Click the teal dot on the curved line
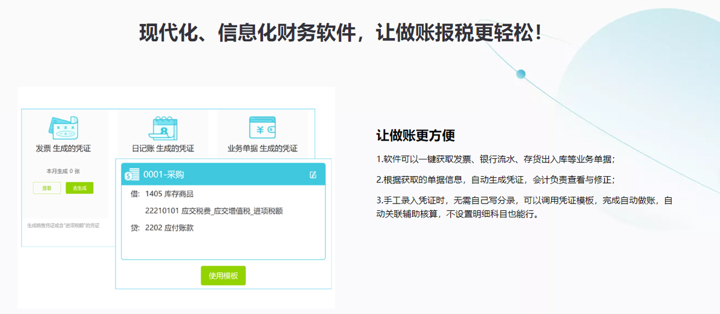The image size is (720, 314). 520,74
